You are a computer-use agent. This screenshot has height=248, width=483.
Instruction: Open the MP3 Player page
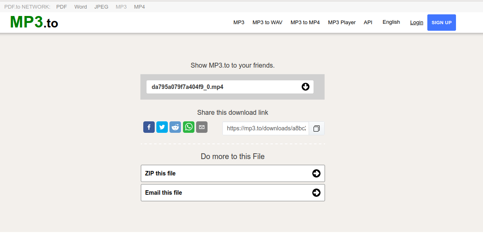click(342, 23)
